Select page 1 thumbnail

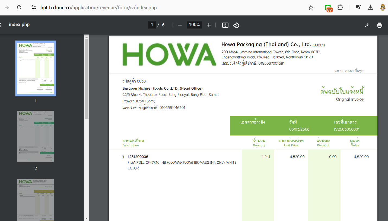click(36, 68)
